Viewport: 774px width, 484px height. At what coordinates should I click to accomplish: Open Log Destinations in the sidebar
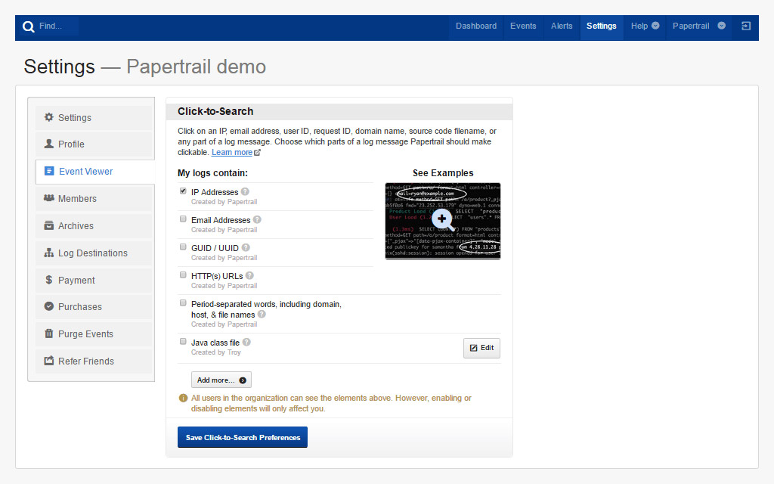92,253
